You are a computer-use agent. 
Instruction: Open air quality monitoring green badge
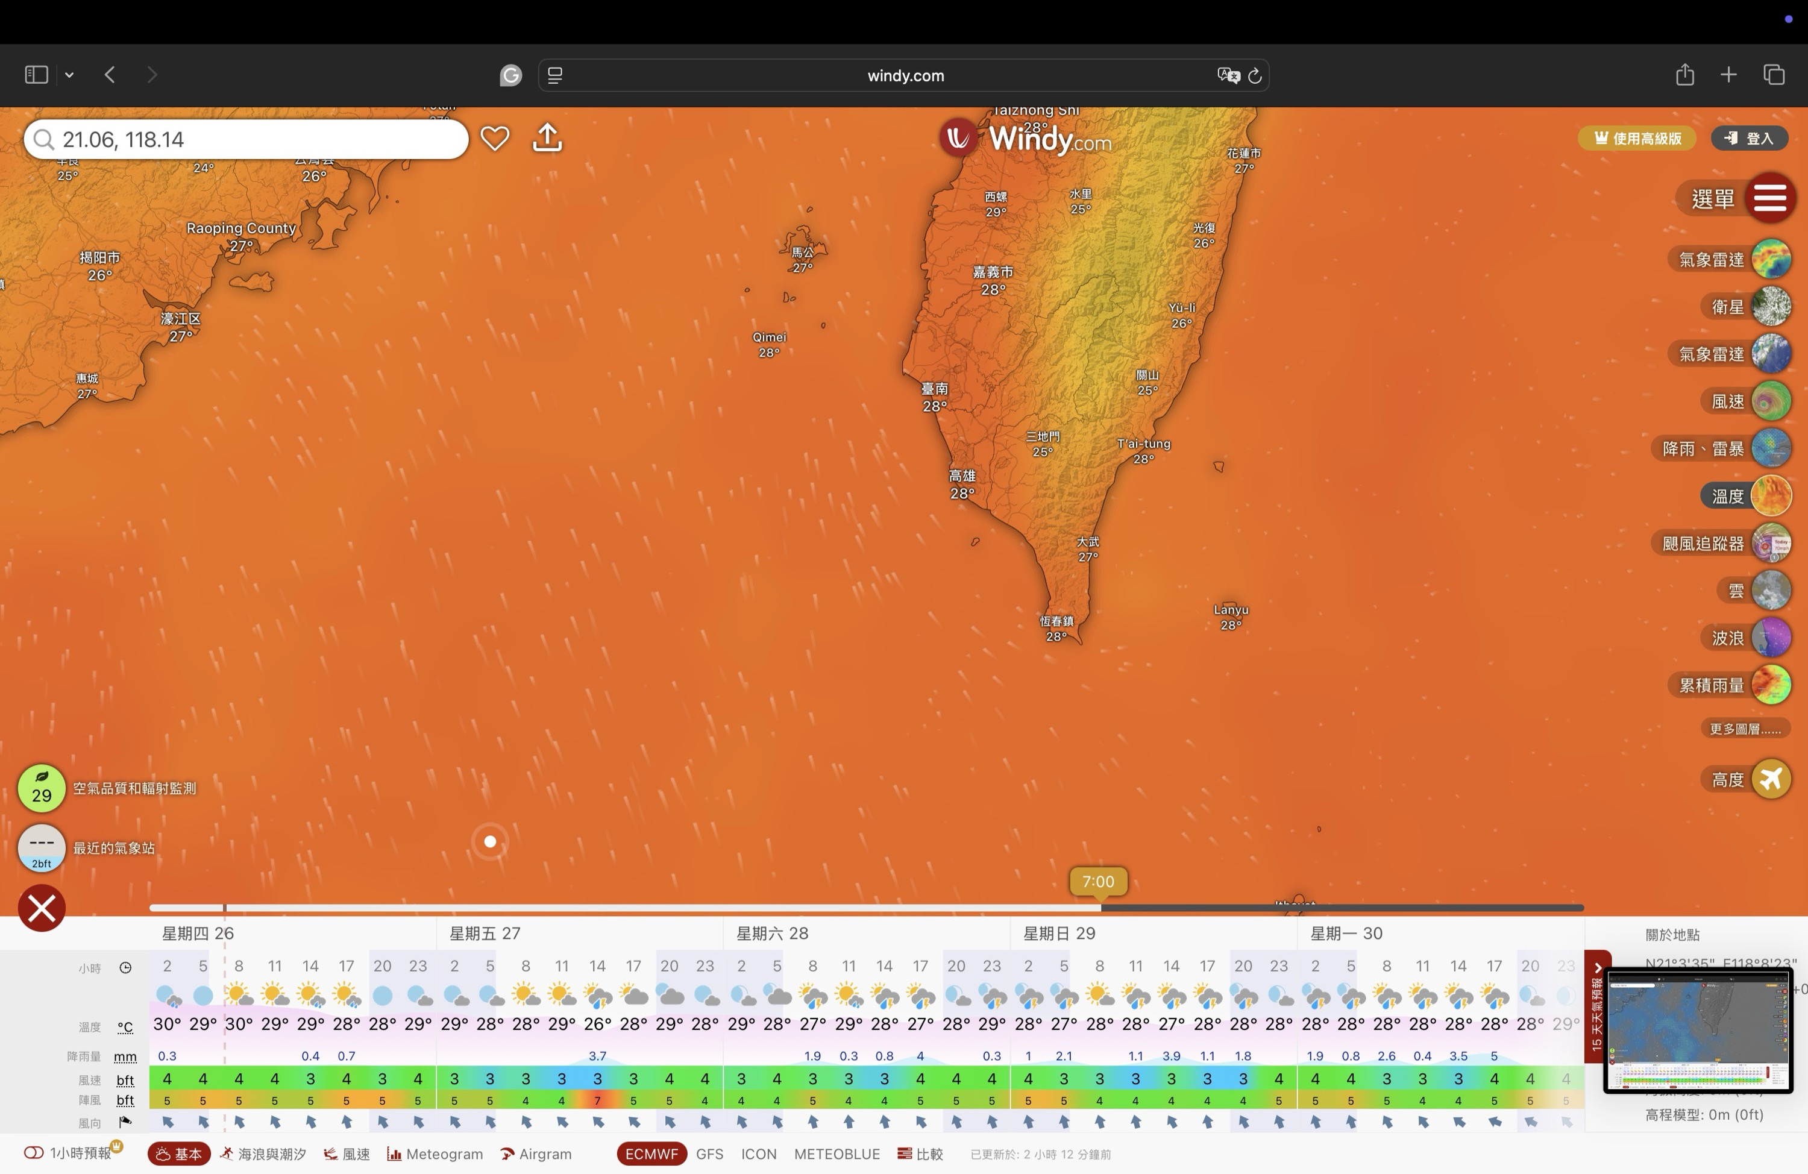[x=41, y=788]
